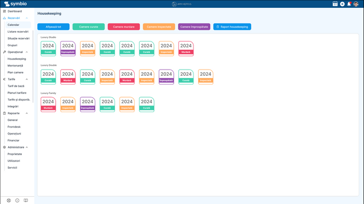Viewport: 364px width, 204px height.
Task: Collapse the Operațional section chevron
Action: 27,52
